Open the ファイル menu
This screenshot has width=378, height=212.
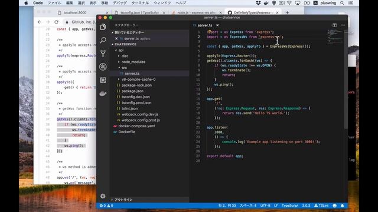[x=54, y=3]
